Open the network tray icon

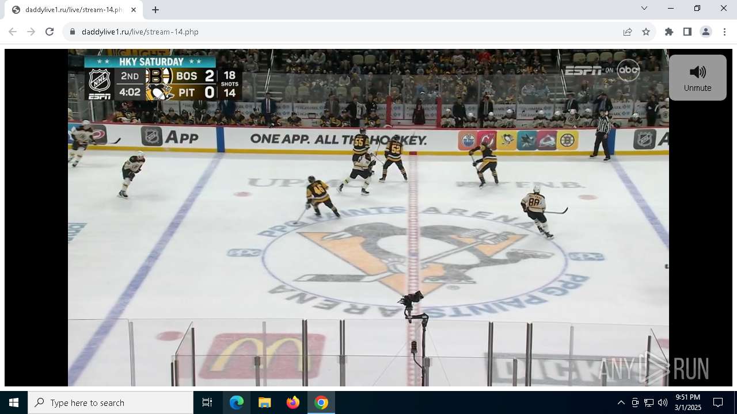(649, 402)
